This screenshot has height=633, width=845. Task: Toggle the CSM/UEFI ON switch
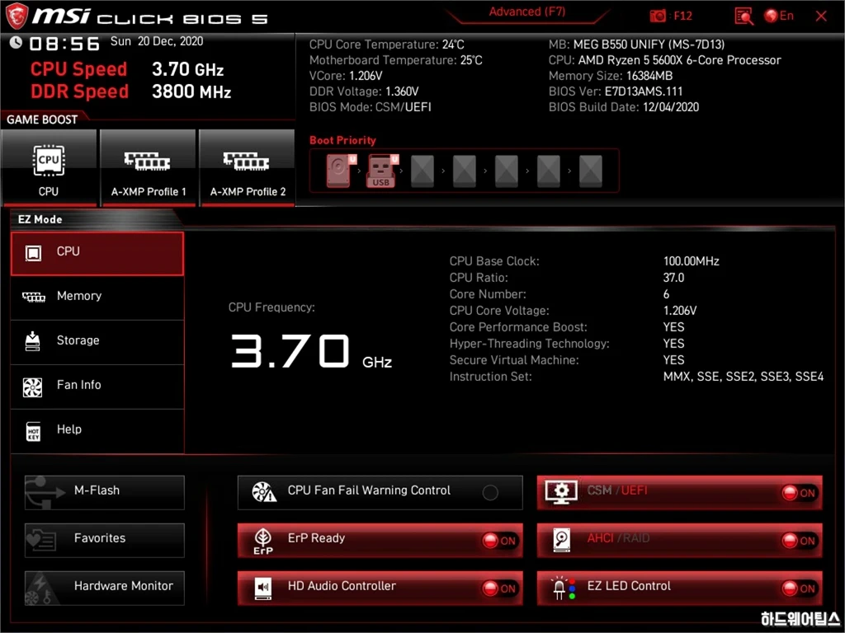pyautogui.click(x=799, y=493)
